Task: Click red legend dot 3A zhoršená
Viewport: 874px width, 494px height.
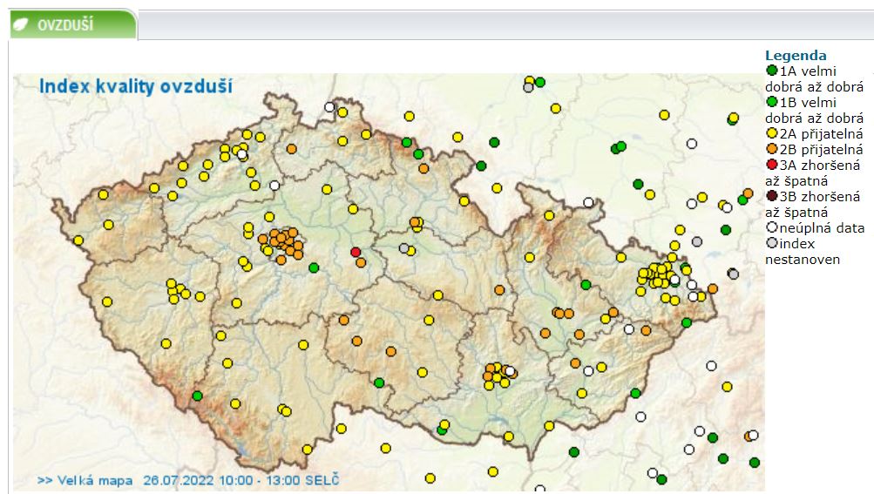Action: tap(772, 164)
